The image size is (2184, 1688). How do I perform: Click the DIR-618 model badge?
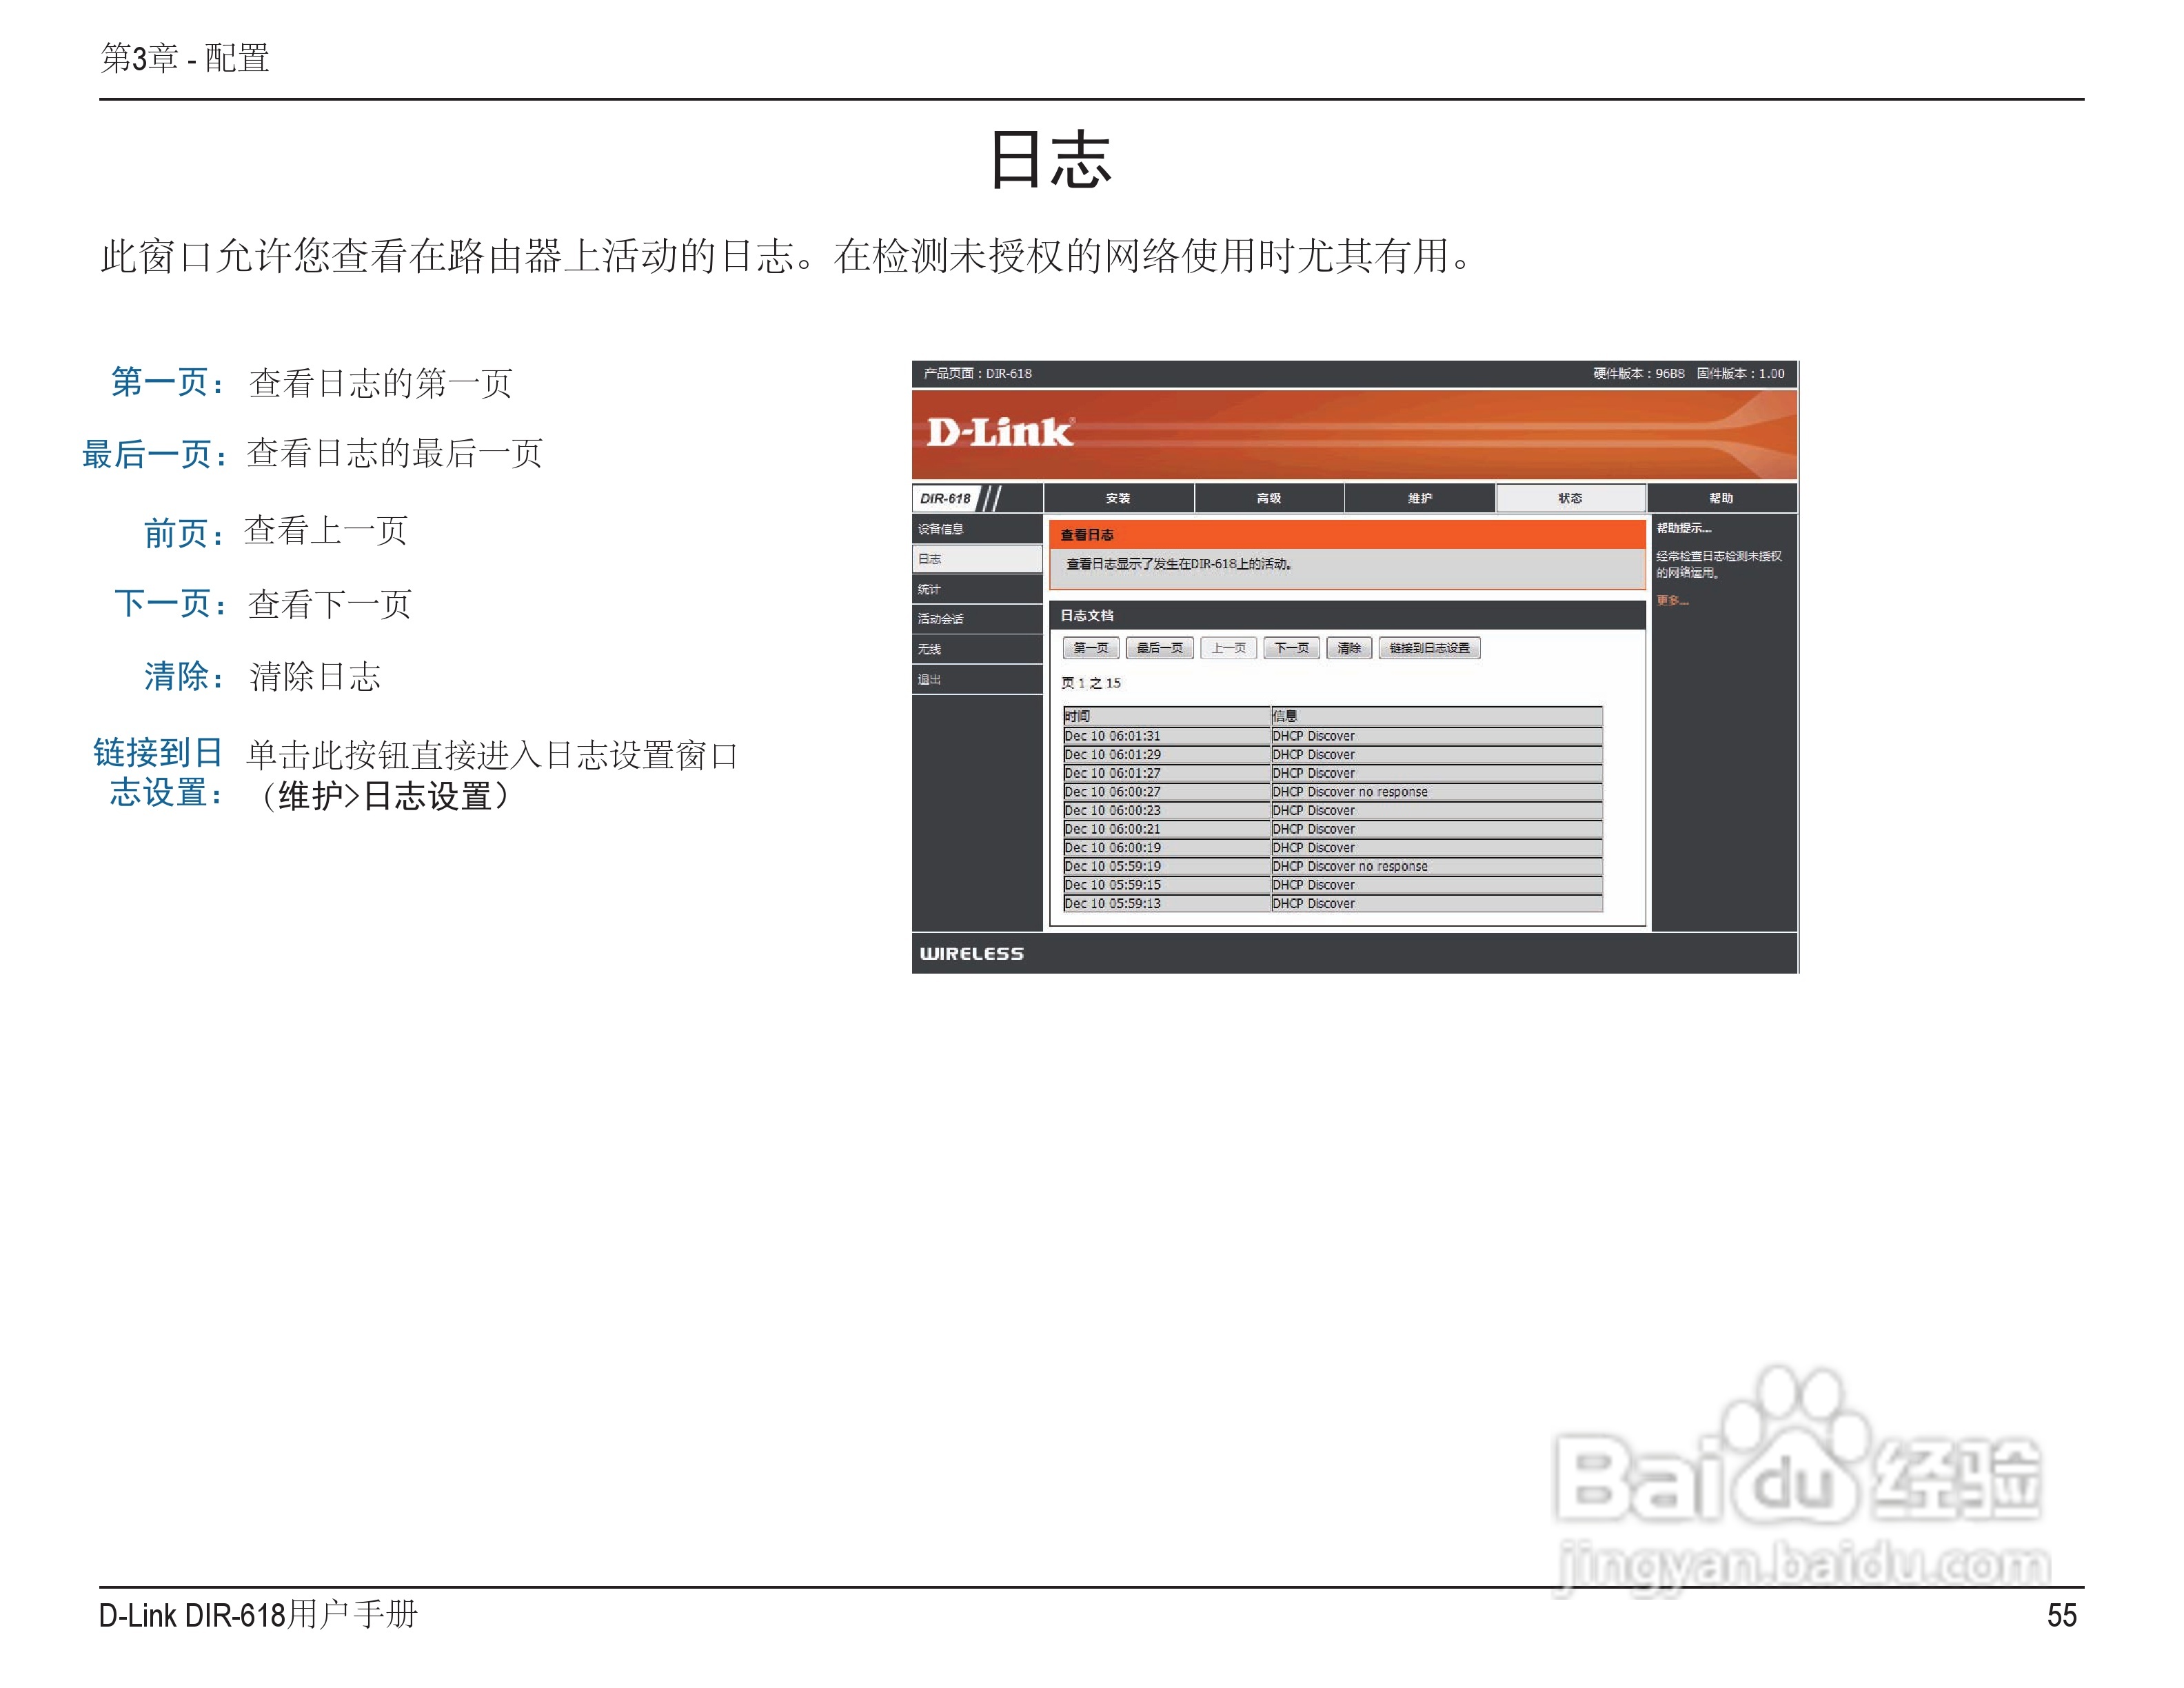pyautogui.click(x=946, y=498)
